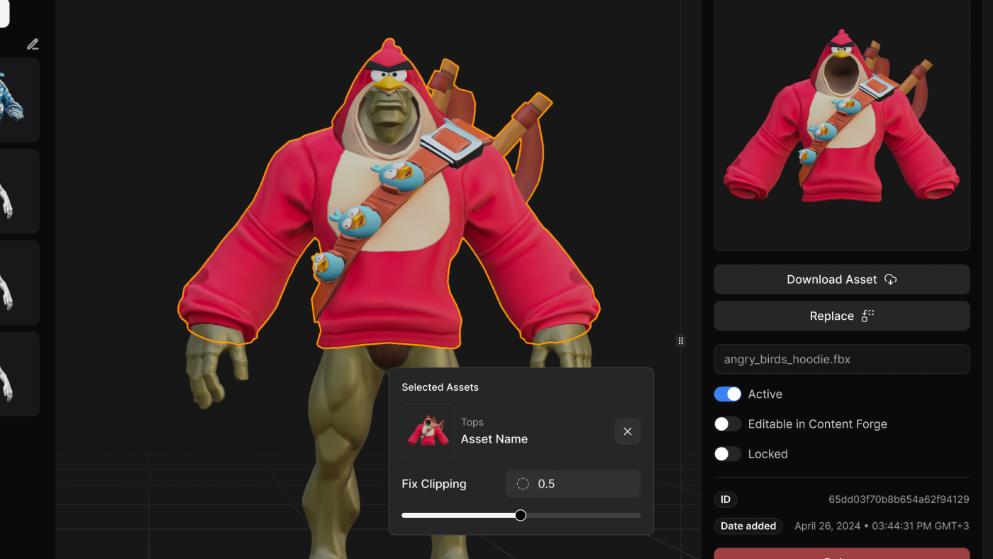The width and height of the screenshot is (993, 559).
Task: Click the asset ID value 65dd03f70b8b654a62f94129
Action: (x=899, y=499)
